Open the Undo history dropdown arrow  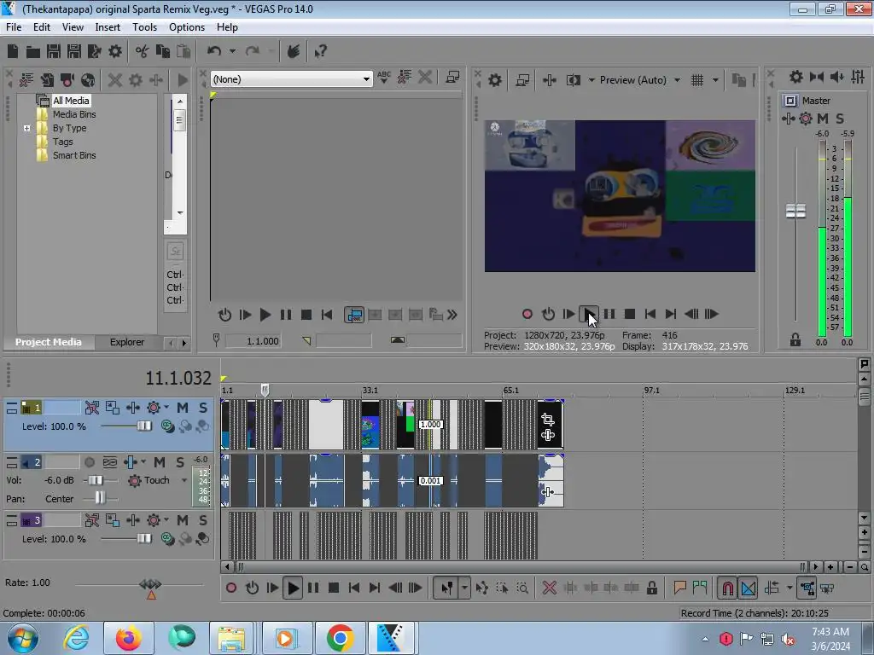(232, 52)
